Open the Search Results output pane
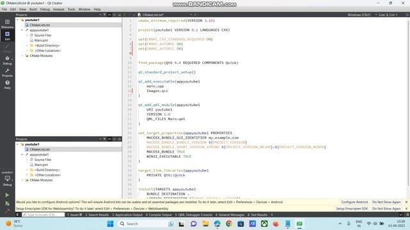The height and width of the screenshot is (230, 410). coord(97,215)
